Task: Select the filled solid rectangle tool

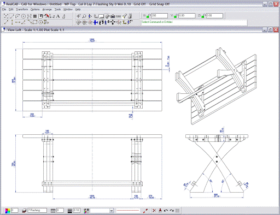Action: 35,16
